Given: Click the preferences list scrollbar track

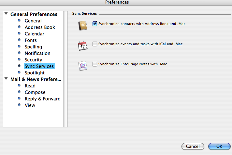Looking at the screenshot, I should pyautogui.click(x=65, y=69).
